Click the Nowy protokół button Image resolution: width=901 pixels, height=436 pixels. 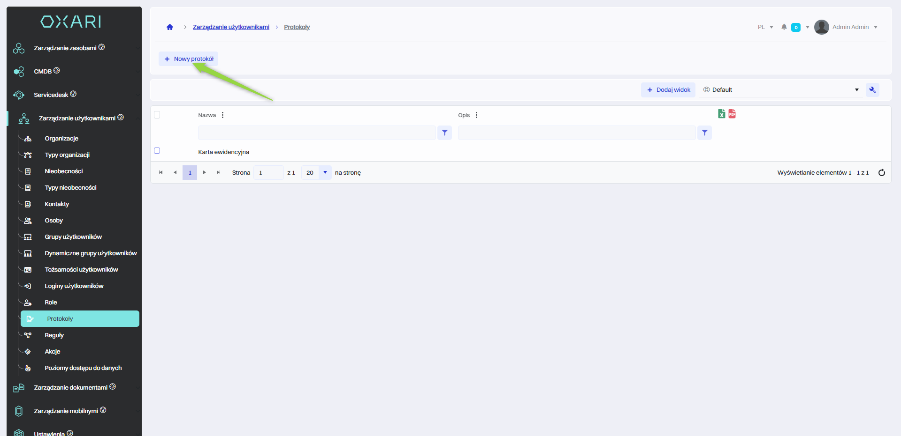pos(189,59)
